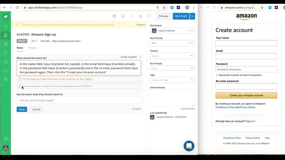285x160 pixels.
Task: Bookmark the Amazon page with star icon
Action: pos(262,7)
